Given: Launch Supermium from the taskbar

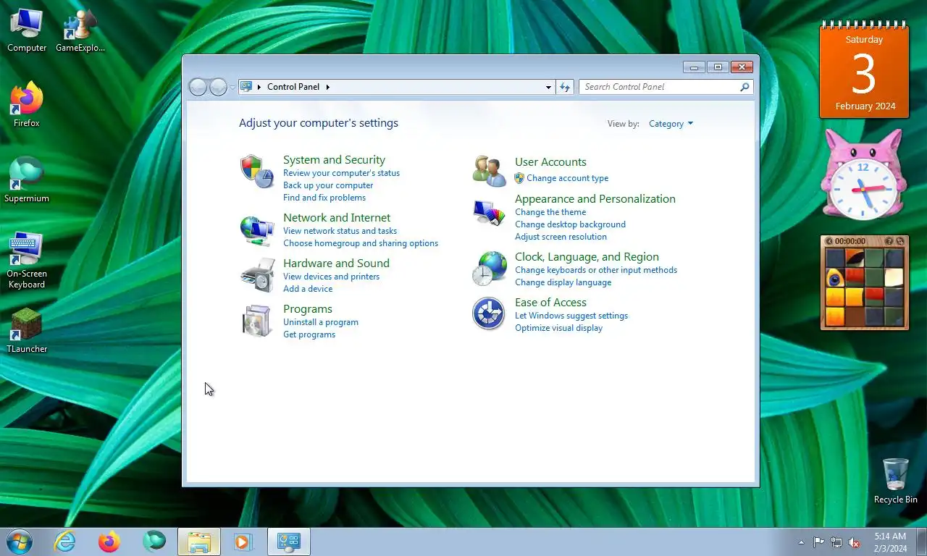Looking at the screenshot, I should click(x=154, y=542).
